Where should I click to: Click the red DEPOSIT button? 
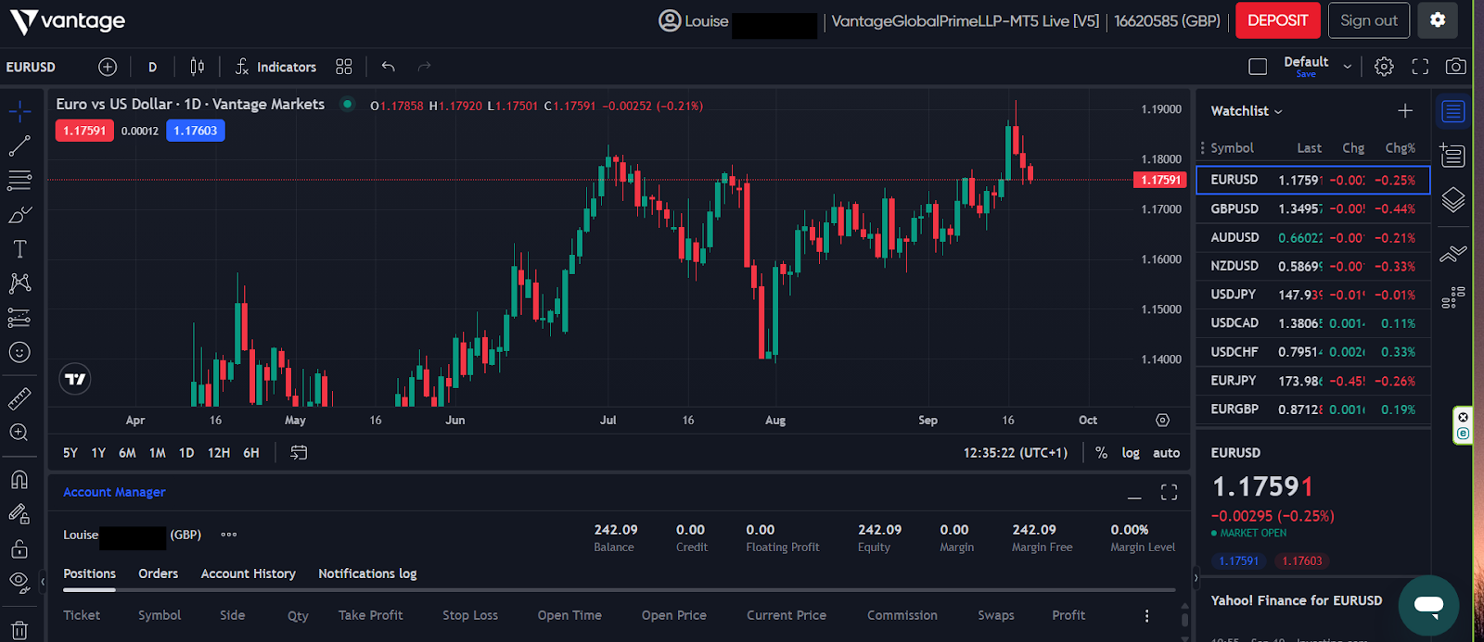pyautogui.click(x=1277, y=20)
